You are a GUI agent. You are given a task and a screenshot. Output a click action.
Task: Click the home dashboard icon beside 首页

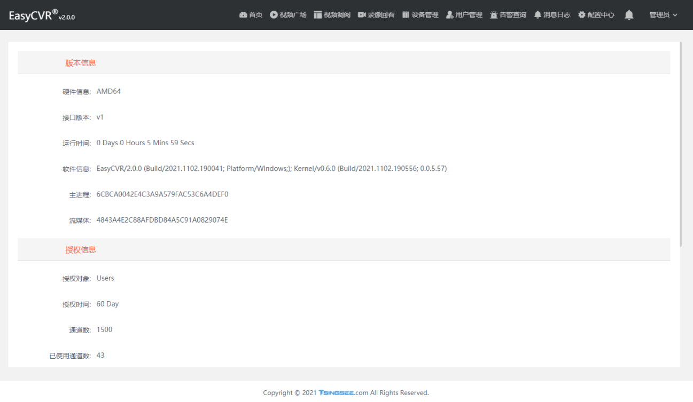coord(243,15)
